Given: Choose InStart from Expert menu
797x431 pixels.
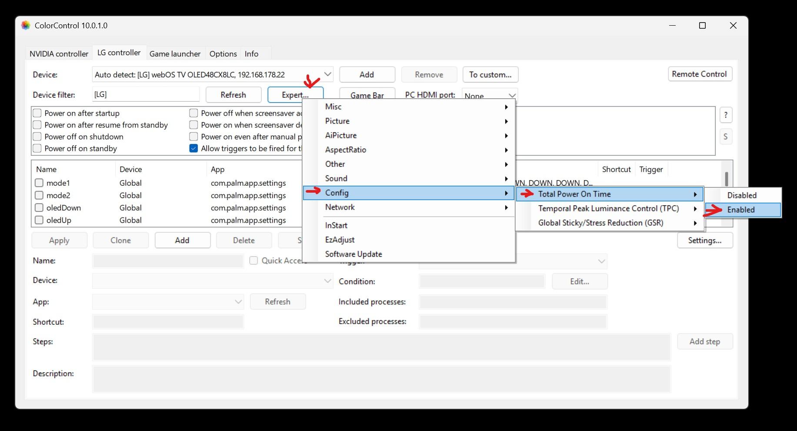Looking at the screenshot, I should (409, 225).
